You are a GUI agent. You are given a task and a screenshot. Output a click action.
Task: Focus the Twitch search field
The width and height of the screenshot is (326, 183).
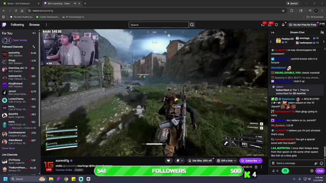159,25
